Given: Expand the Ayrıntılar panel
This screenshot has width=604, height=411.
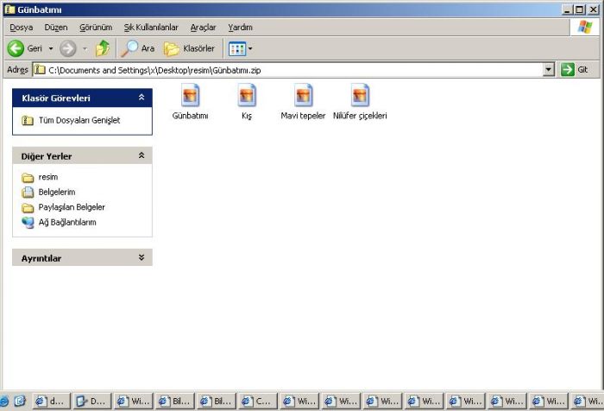Looking at the screenshot, I should (x=142, y=258).
